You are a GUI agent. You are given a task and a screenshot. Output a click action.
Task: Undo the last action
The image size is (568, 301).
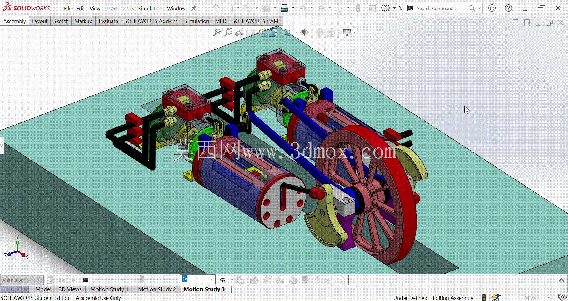[x=303, y=8]
